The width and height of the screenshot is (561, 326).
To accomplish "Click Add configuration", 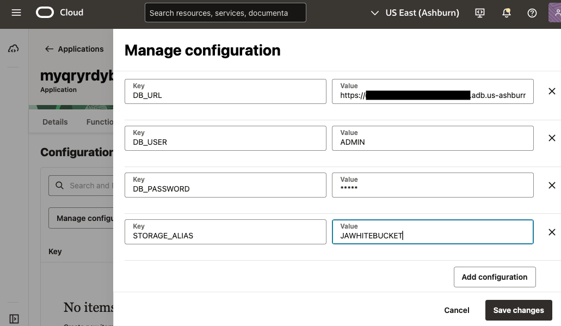I will [x=494, y=277].
